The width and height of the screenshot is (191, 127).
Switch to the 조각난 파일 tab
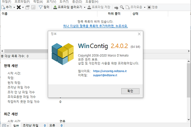click(x=34, y=125)
